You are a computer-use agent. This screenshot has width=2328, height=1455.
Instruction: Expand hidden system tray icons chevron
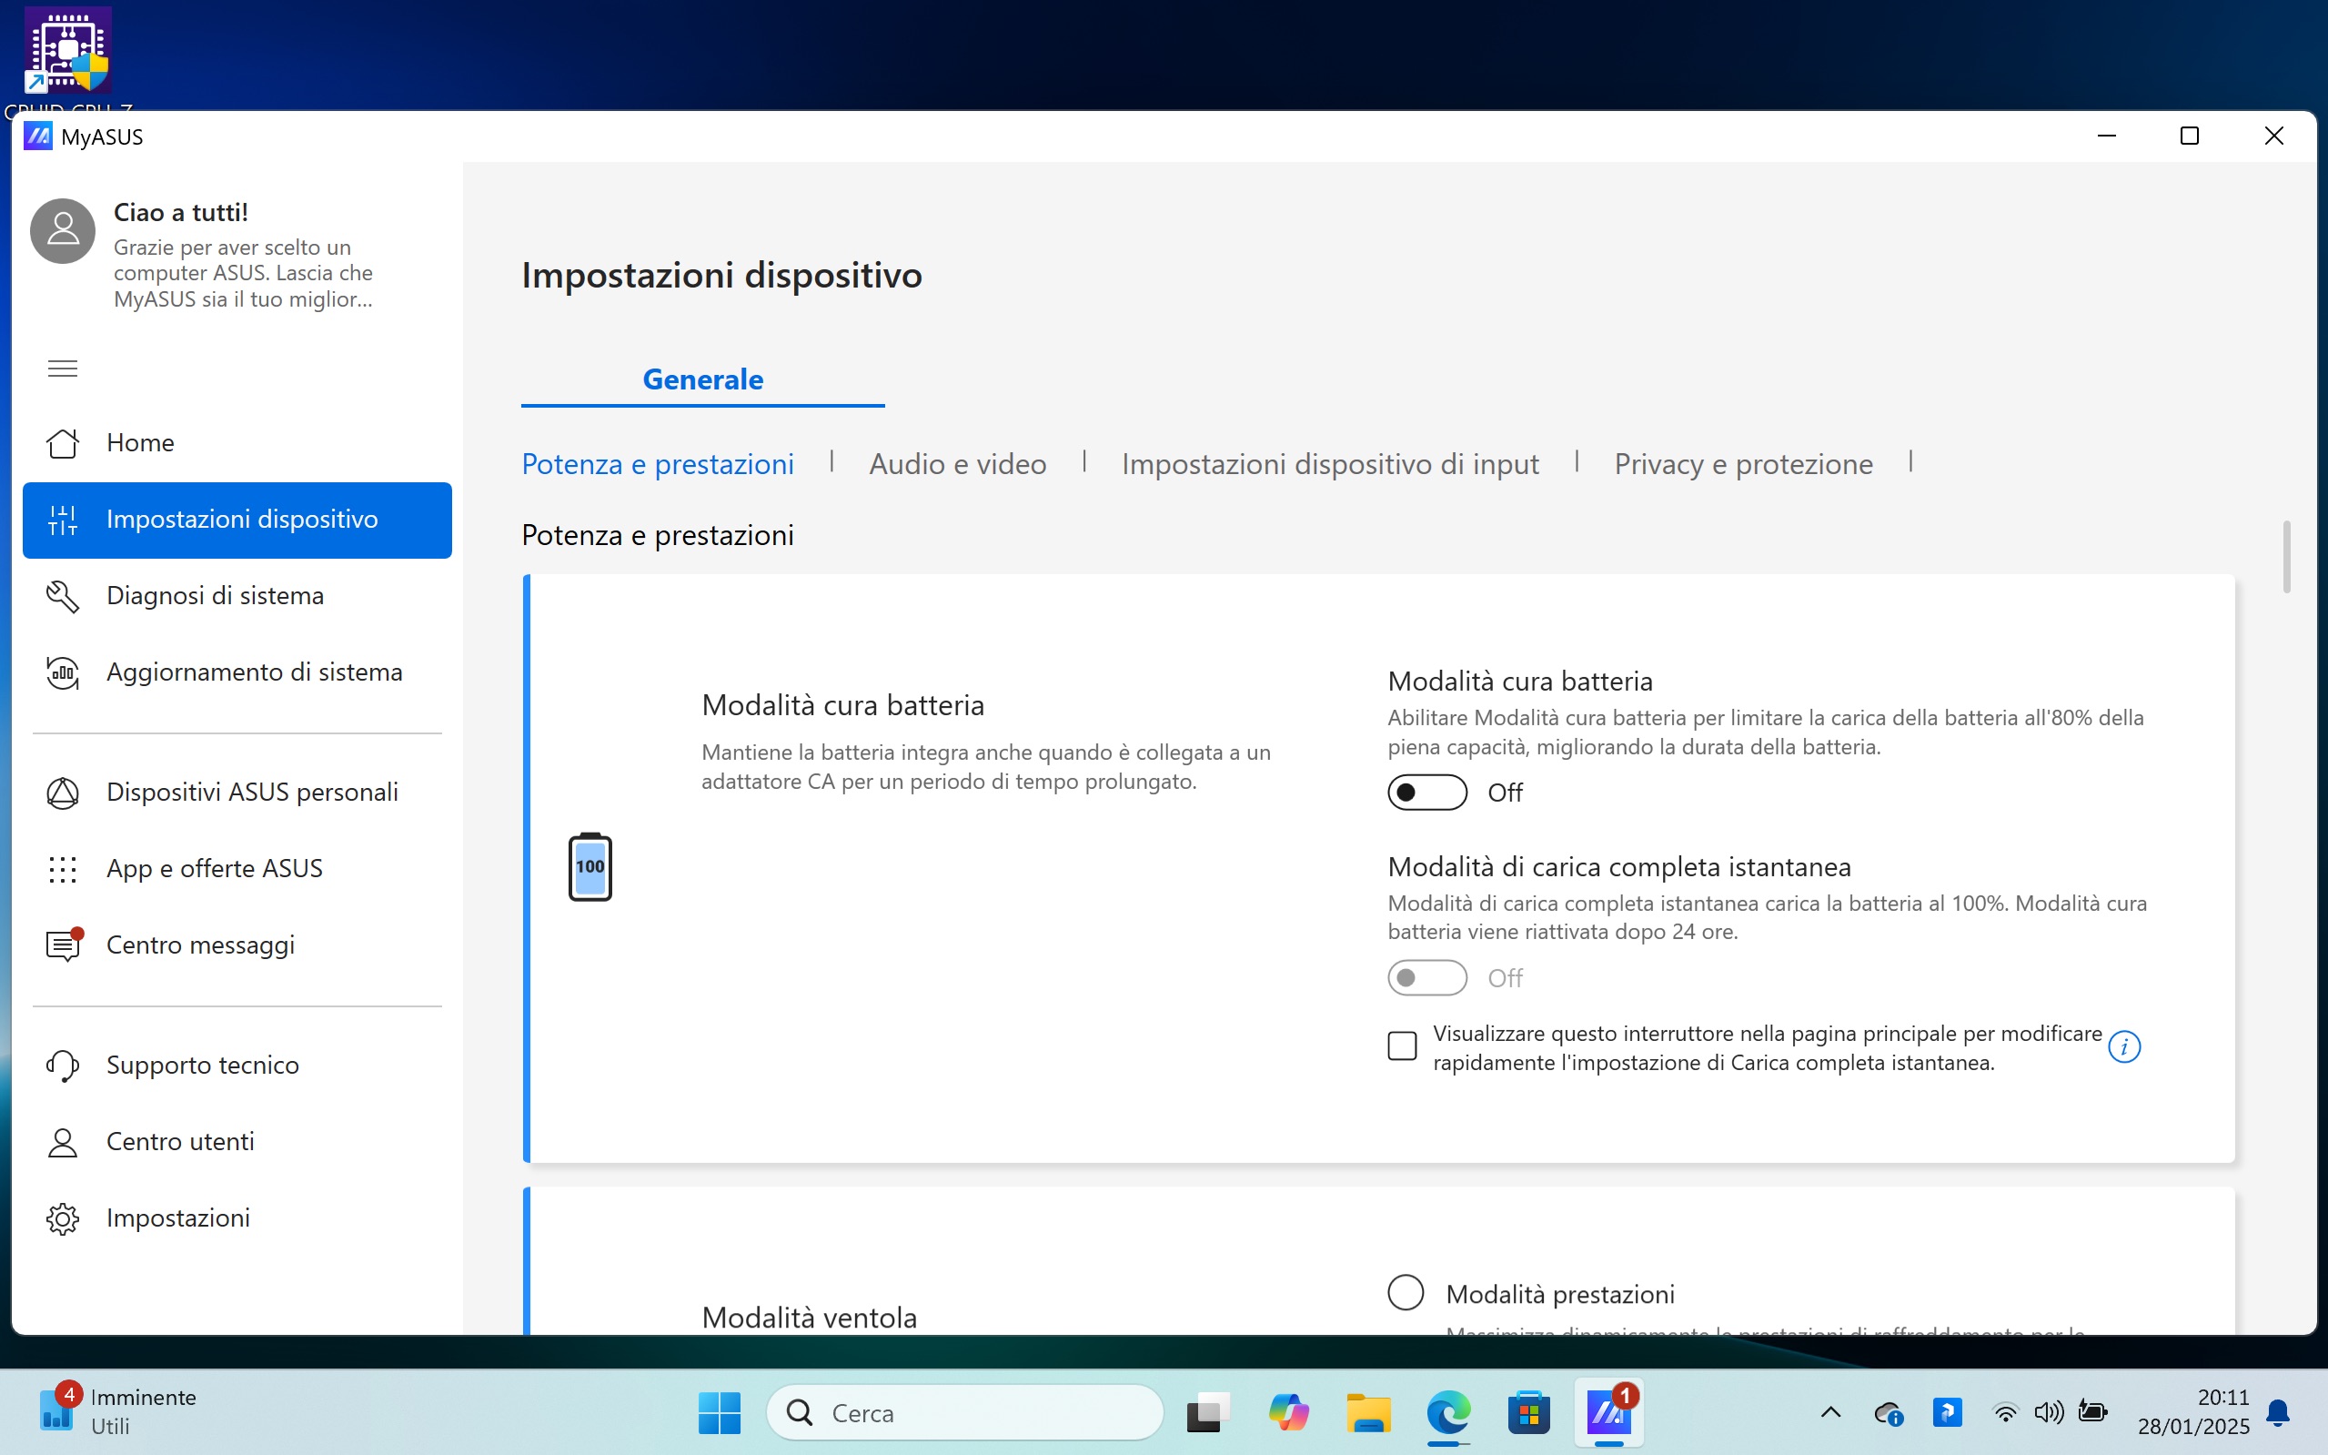[x=1830, y=1412]
